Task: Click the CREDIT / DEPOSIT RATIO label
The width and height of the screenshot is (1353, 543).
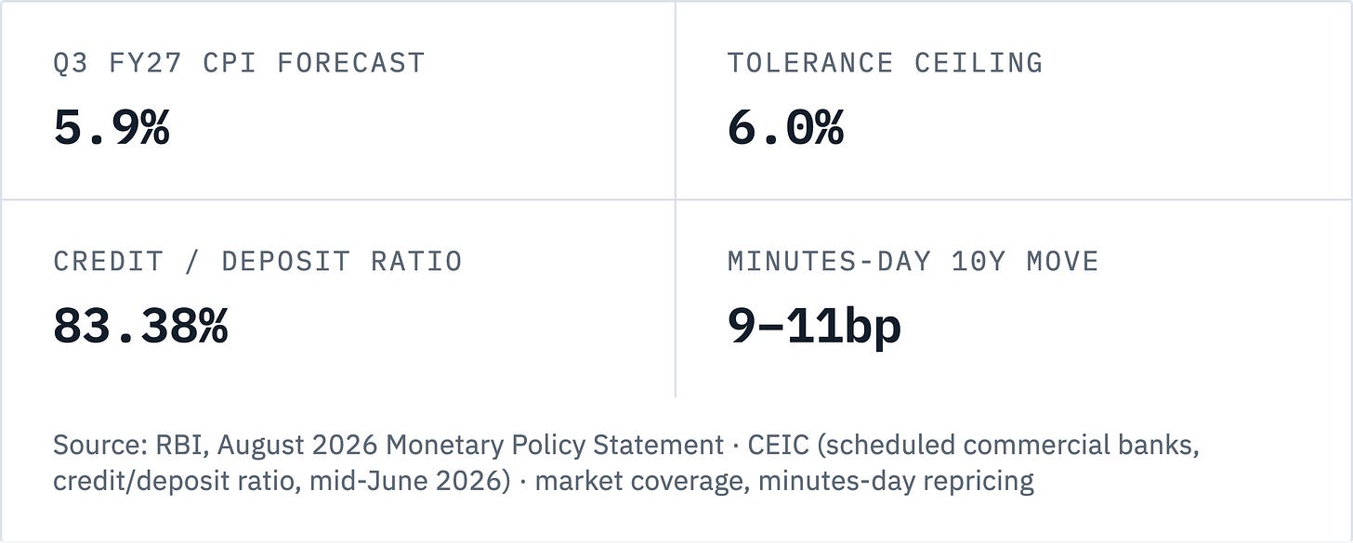Action: coord(257,261)
